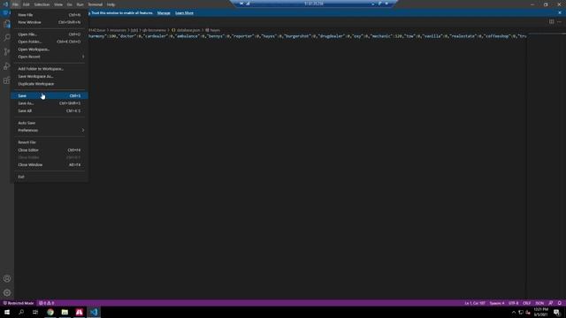Select Duplicate Workspace
566x318 pixels.
tap(50, 84)
